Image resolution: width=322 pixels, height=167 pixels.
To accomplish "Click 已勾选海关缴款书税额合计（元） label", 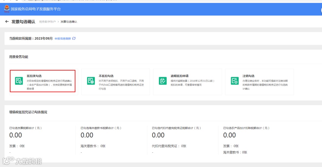I will pos(101,128).
